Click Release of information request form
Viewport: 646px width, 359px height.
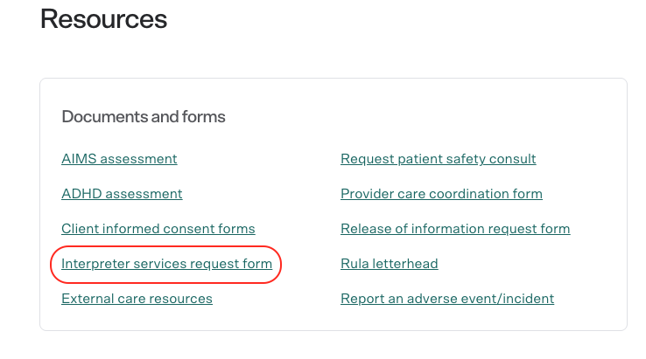tap(455, 229)
